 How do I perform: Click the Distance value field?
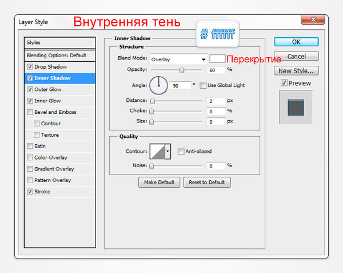coord(216,101)
